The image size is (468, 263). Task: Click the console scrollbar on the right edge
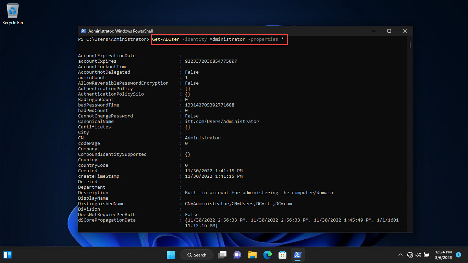pos(410,45)
